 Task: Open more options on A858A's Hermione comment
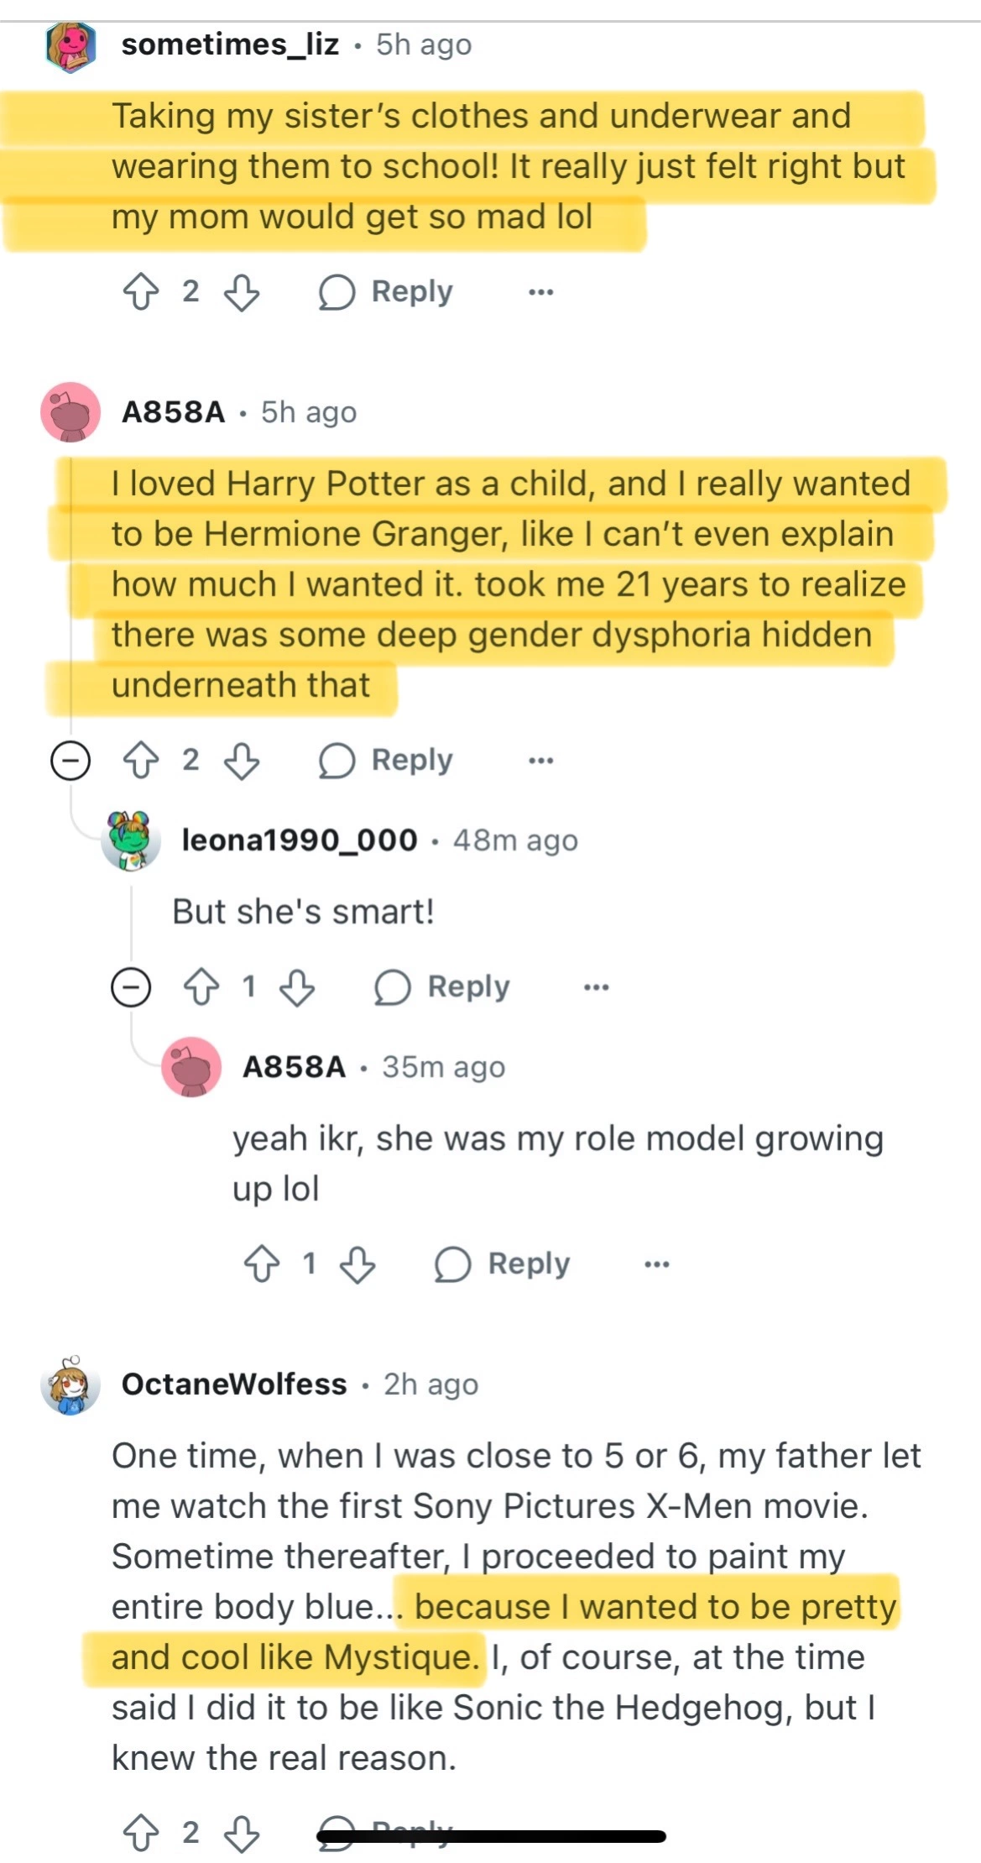(541, 761)
